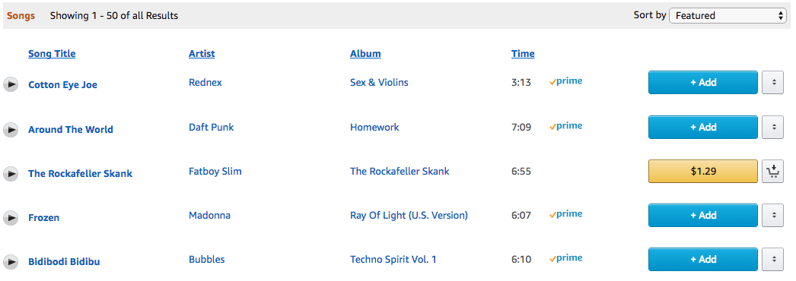Sort by Time column header
The height and width of the screenshot is (281, 796).
point(523,54)
